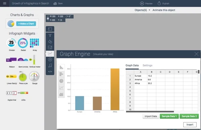The height and width of the screenshot is (130, 201).
Task: Select the Europe cell
Action: click(x=141, y=76)
